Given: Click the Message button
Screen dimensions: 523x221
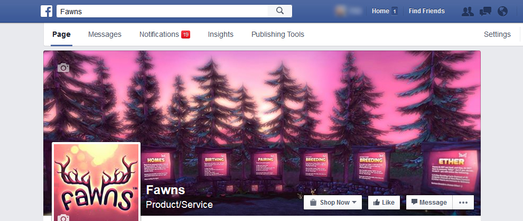Looking at the screenshot, I should pos(429,203).
